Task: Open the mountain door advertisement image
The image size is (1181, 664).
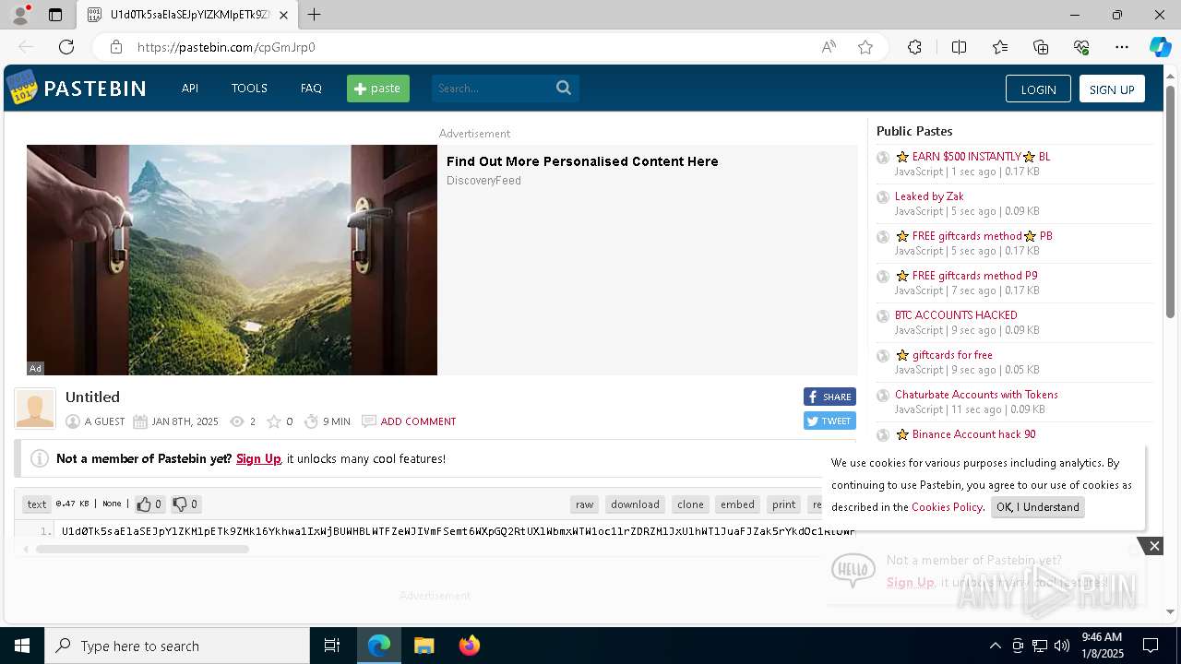Action: (232, 260)
